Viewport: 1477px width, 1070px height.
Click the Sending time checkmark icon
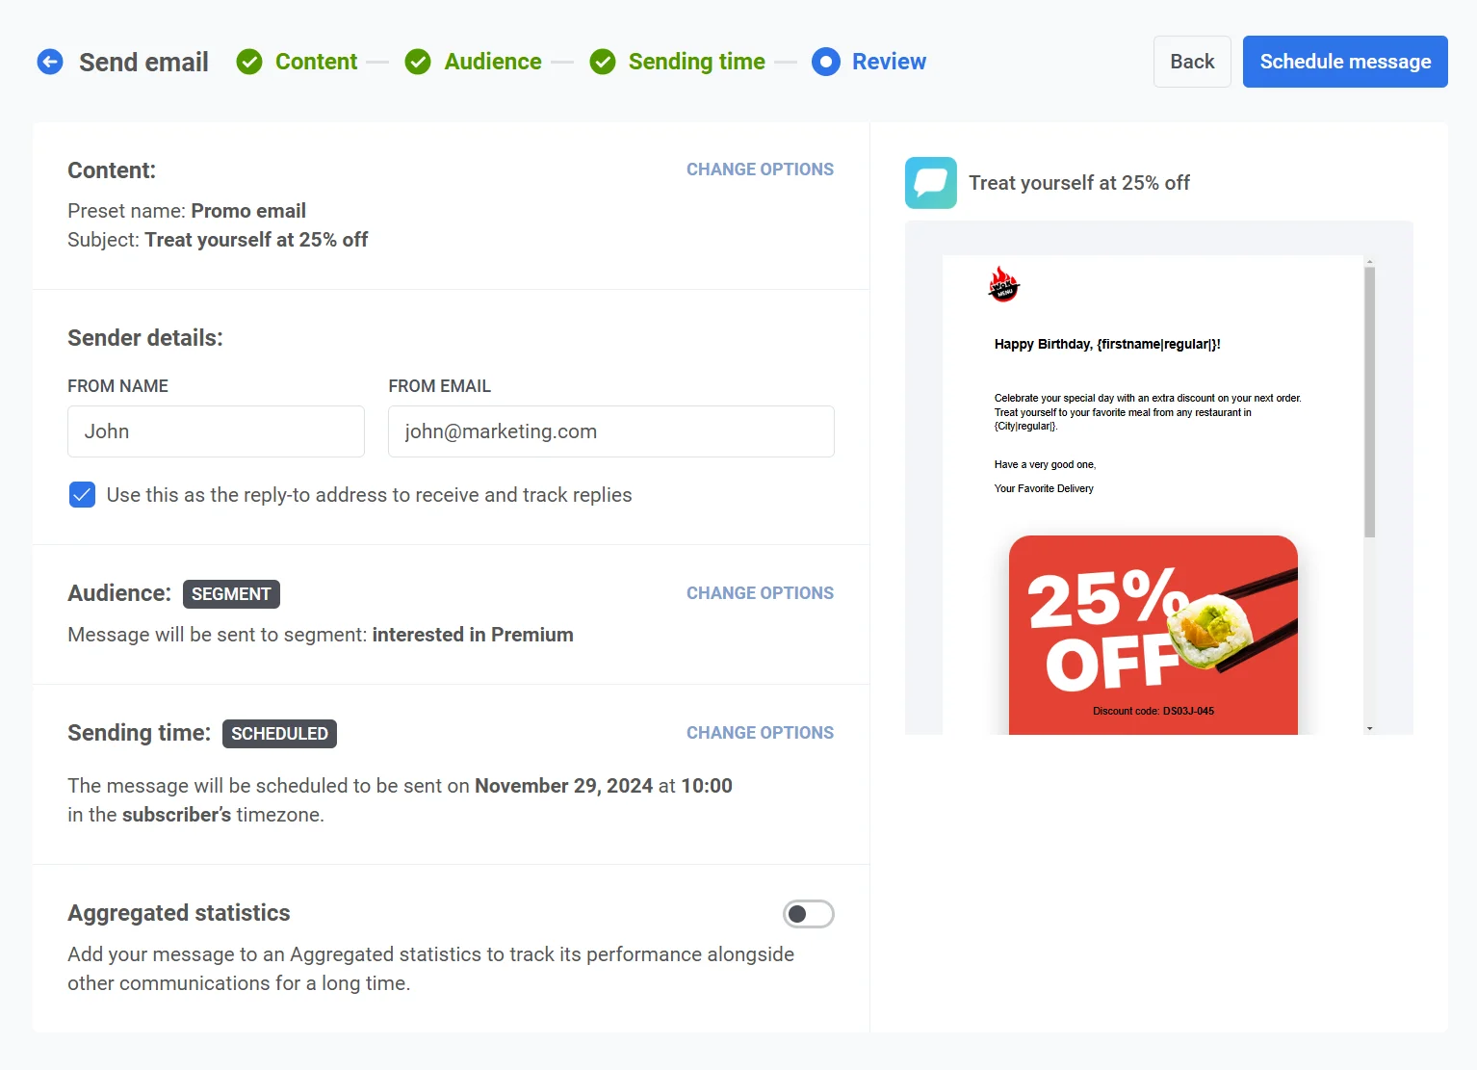pos(603,61)
